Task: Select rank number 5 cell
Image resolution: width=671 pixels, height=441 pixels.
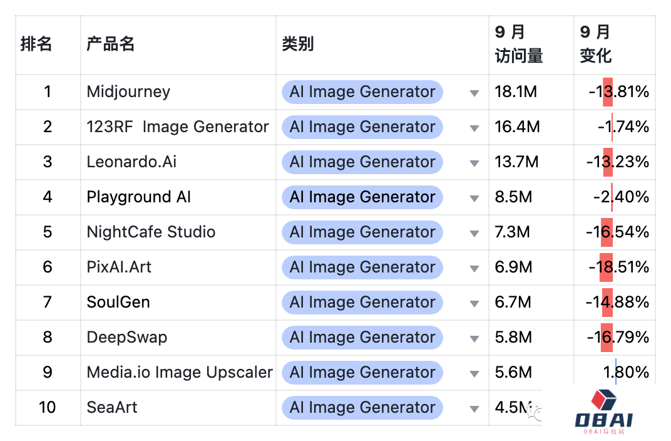Action: [x=48, y=232]
